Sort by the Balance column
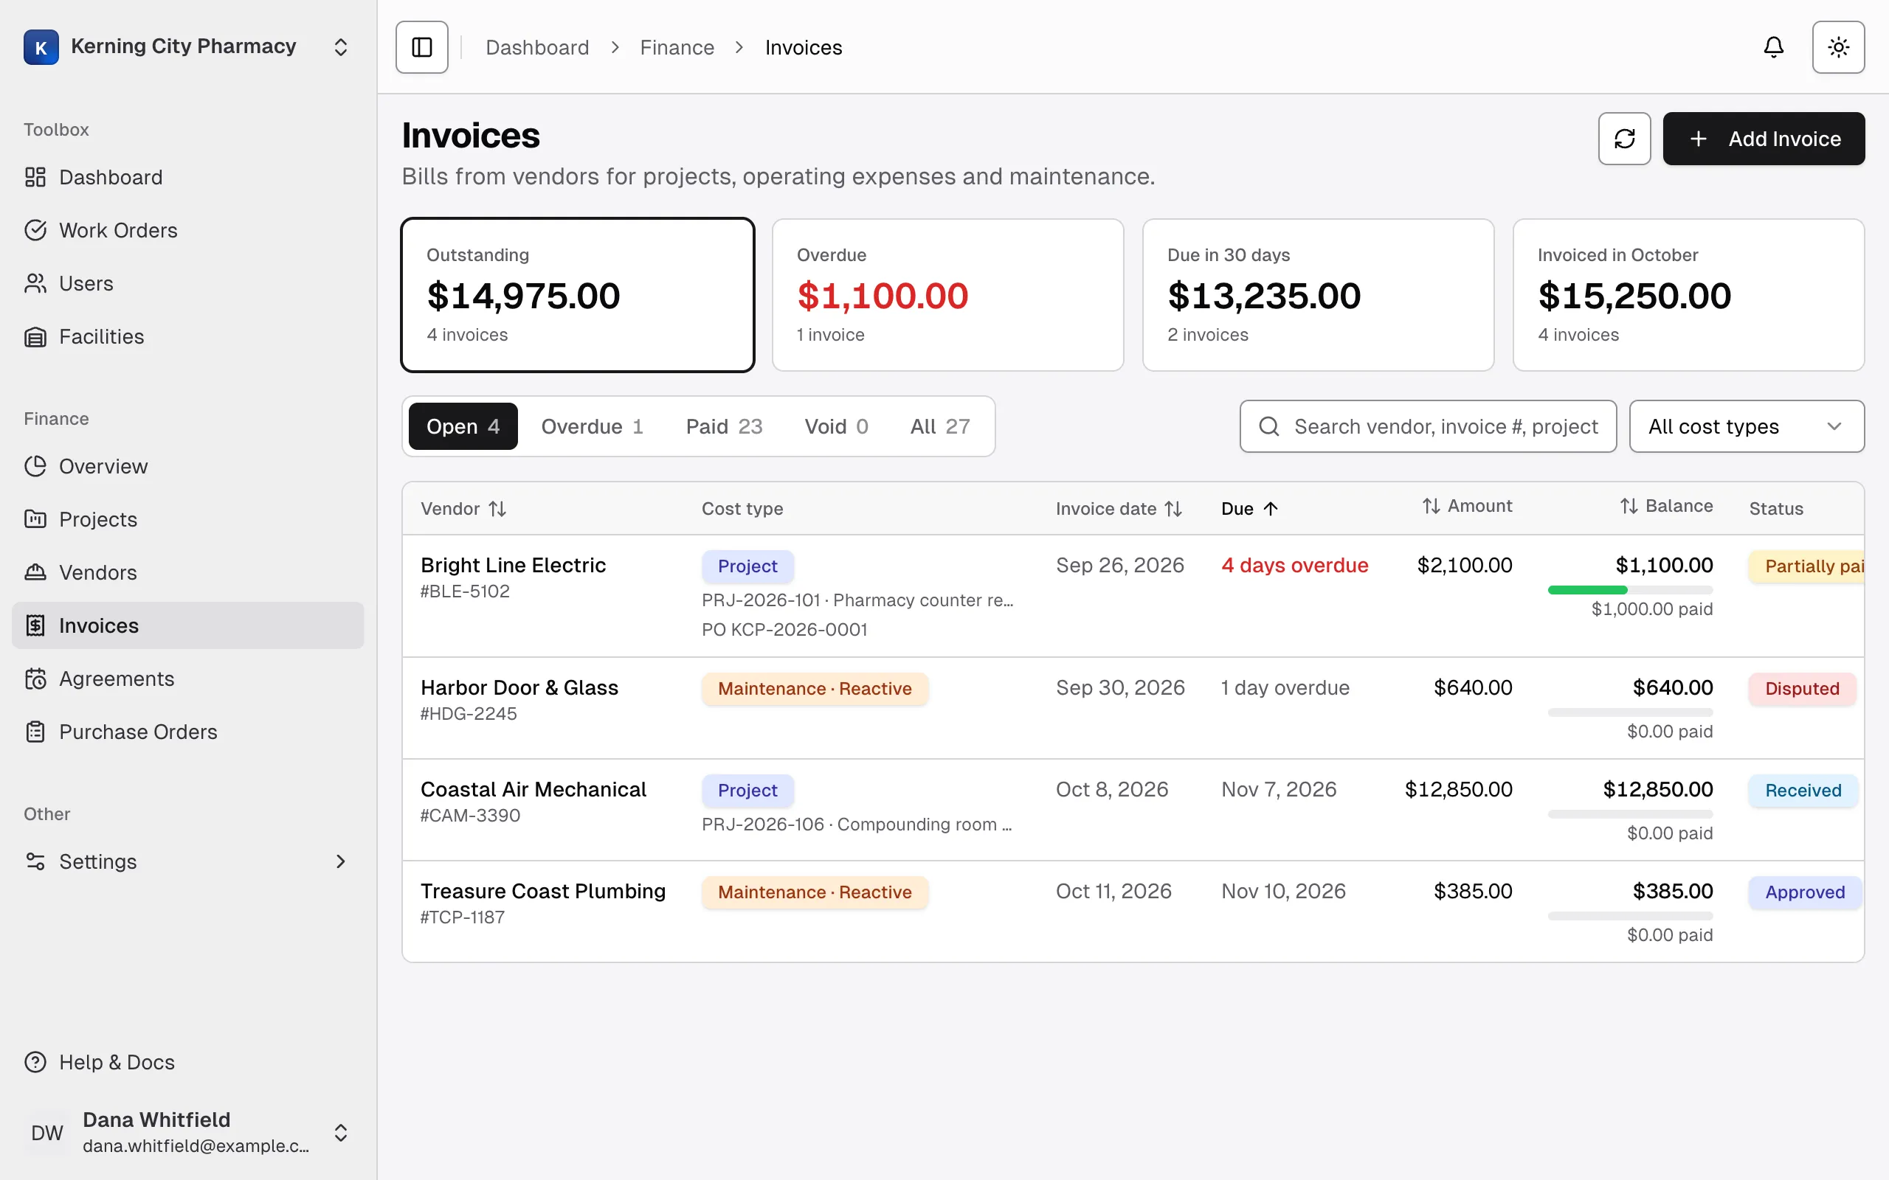Viewport: 1889px width, 1180px height. pyautogui.click(x=1665, y=506)
